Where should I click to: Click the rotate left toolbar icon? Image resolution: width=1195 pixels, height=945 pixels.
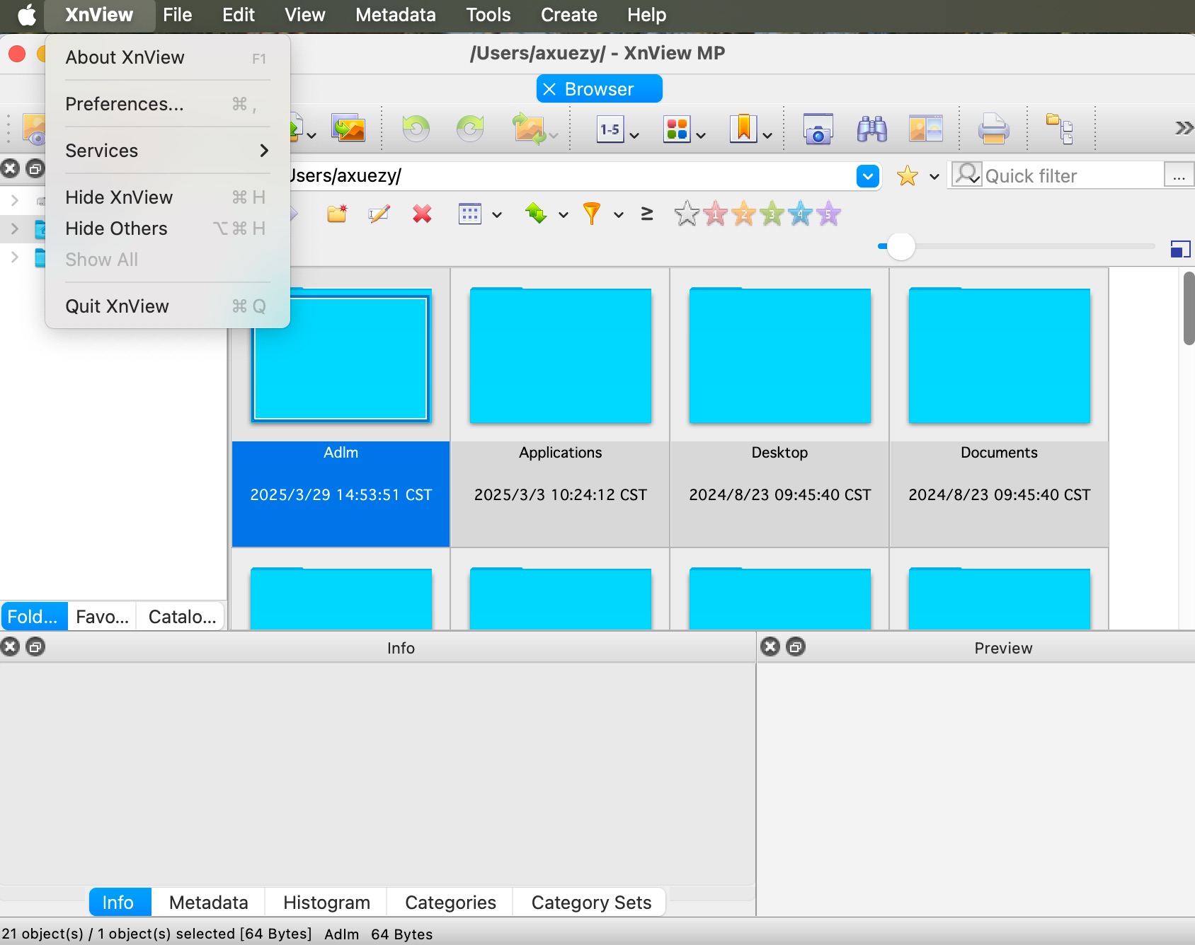[x=416, y=129]
